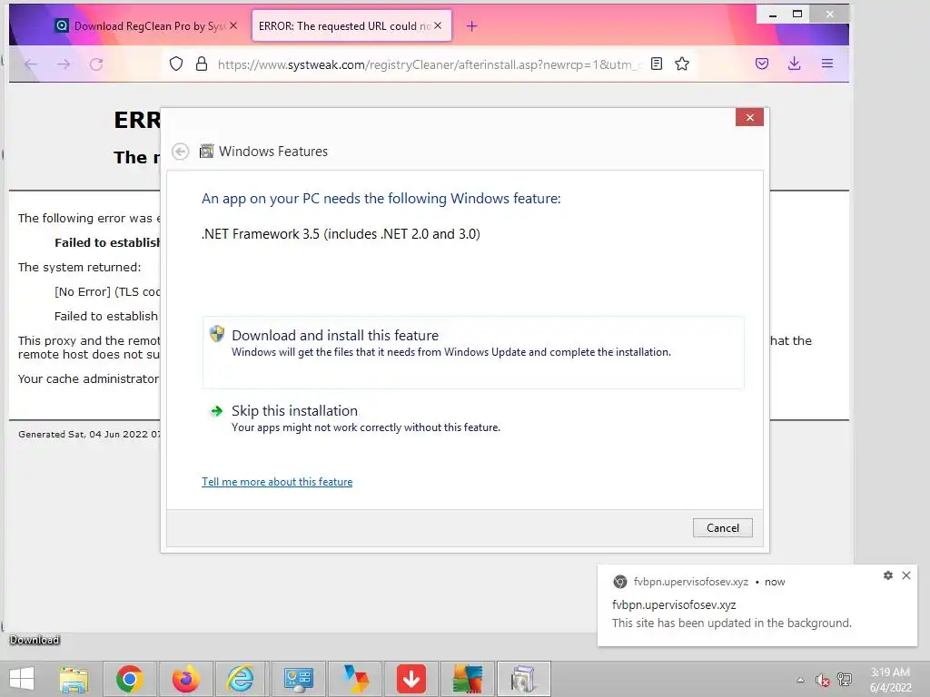Image resolution: width=930 pixels, height=697 pixels.
Task: Open Internet Explorer from taskbar
Action: tap(241, 679)
